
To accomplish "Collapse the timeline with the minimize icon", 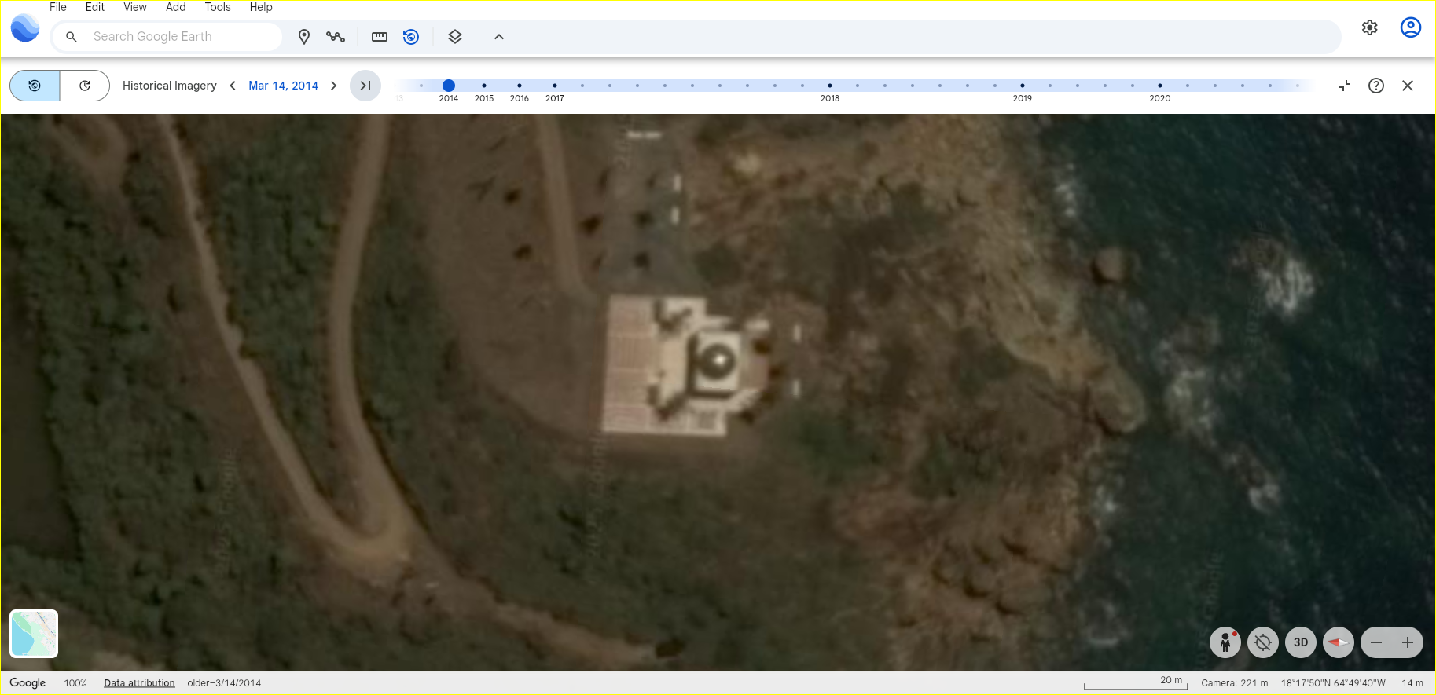I will coord(1345,86).
